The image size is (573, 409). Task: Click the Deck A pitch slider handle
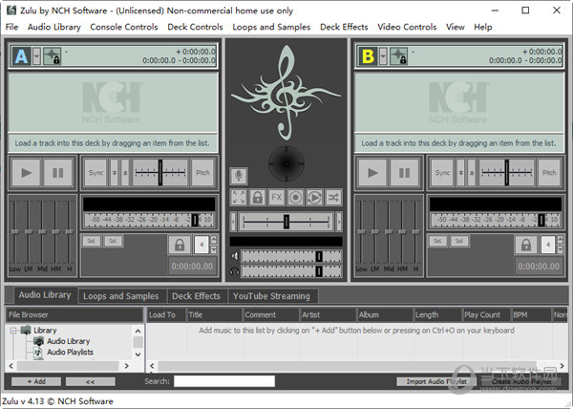[x=160, y=173]
